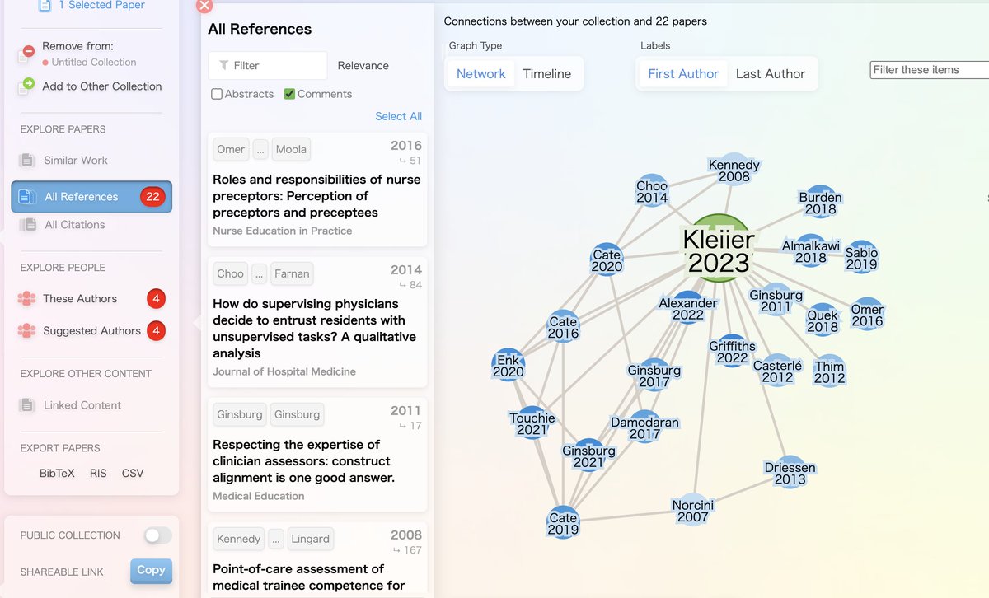Select the Omer 2016 graph node
The width and height of the screenshot is (989, 598).
click(x=867, y=315)
